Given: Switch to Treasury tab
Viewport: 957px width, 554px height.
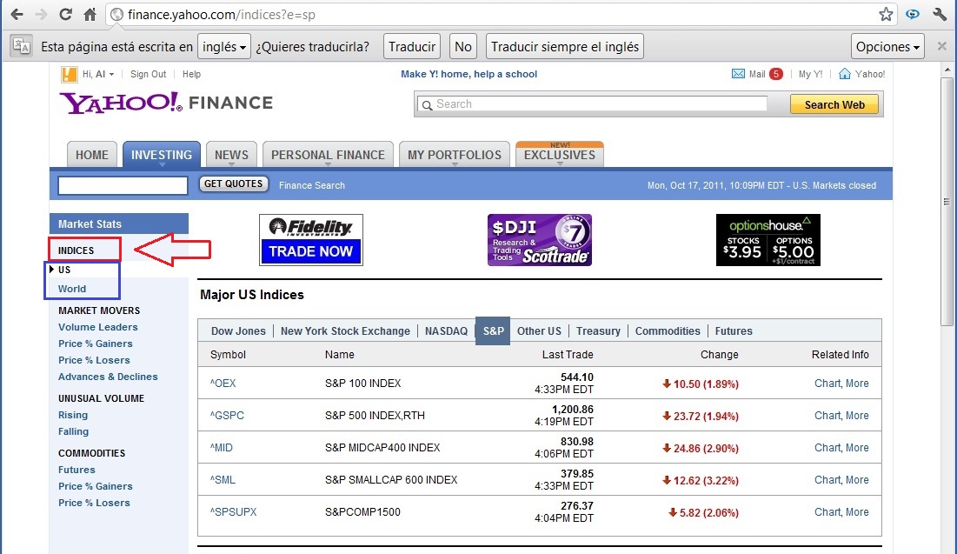Looking at the screenshot, I should click(598, 331).
